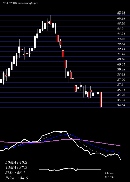This screenshot has width=130, height=182.
Task: Select the 37.3 price axis label
Action: 120,85
